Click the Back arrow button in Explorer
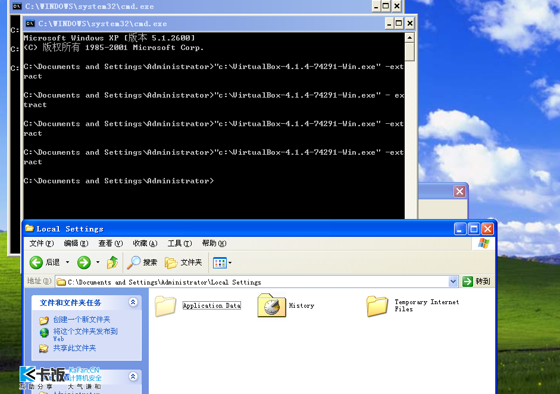 [36, 262]
